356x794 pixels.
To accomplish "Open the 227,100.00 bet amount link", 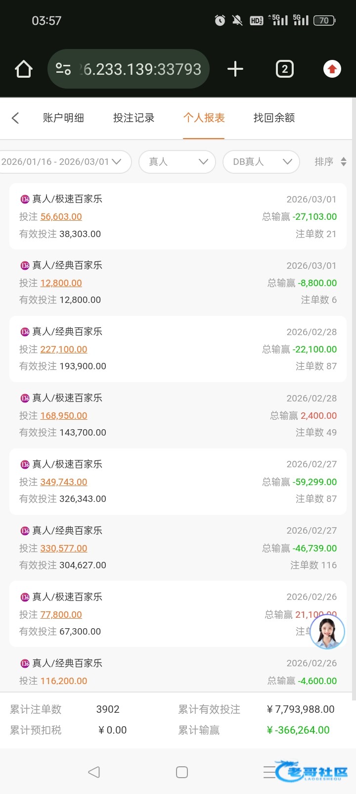I will click(64, 349).
